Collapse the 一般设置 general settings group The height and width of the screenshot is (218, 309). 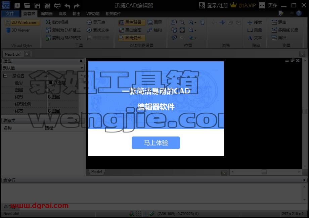[5, 76]
